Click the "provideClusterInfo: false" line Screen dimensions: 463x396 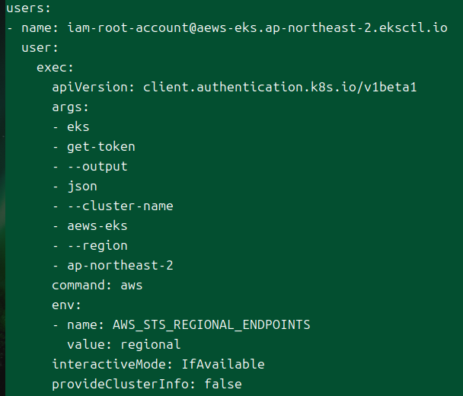click(146, 384)
